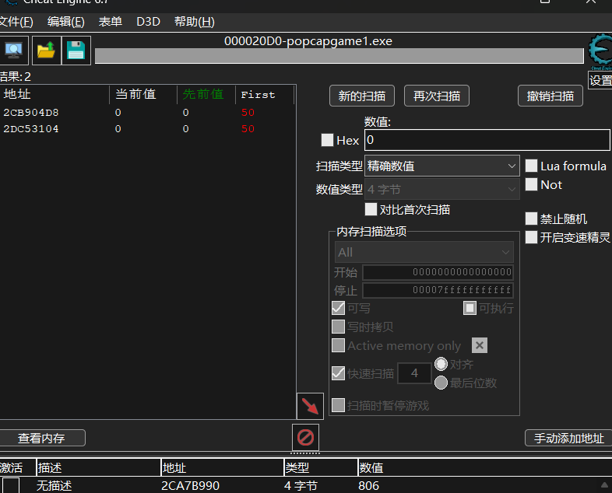Click the 地址 results column header
This screenshot has width=612, height=493.
tap(55, 95)
